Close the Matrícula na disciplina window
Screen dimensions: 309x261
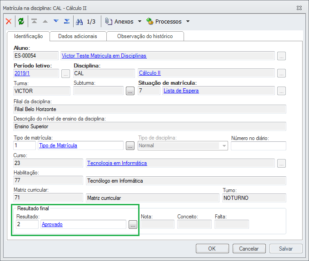299,8
